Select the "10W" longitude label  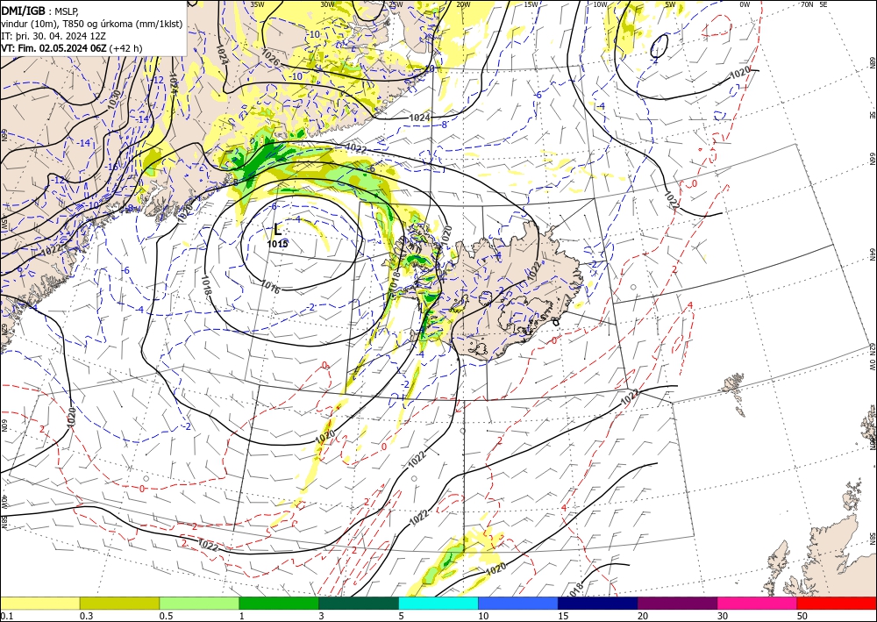click(600, 4)
